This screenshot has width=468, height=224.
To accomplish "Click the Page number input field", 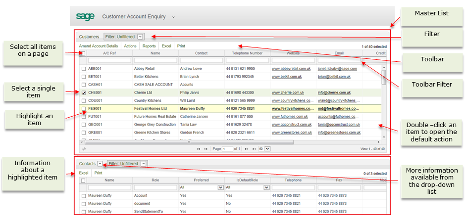I will (227, 149).
